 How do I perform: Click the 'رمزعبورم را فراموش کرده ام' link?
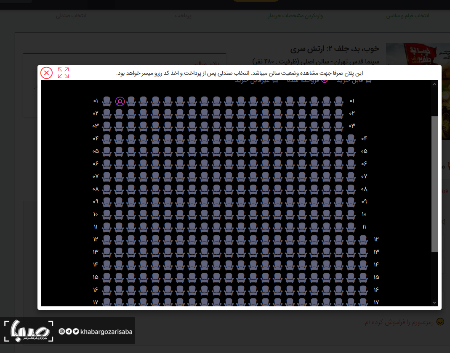click(399, 322)
